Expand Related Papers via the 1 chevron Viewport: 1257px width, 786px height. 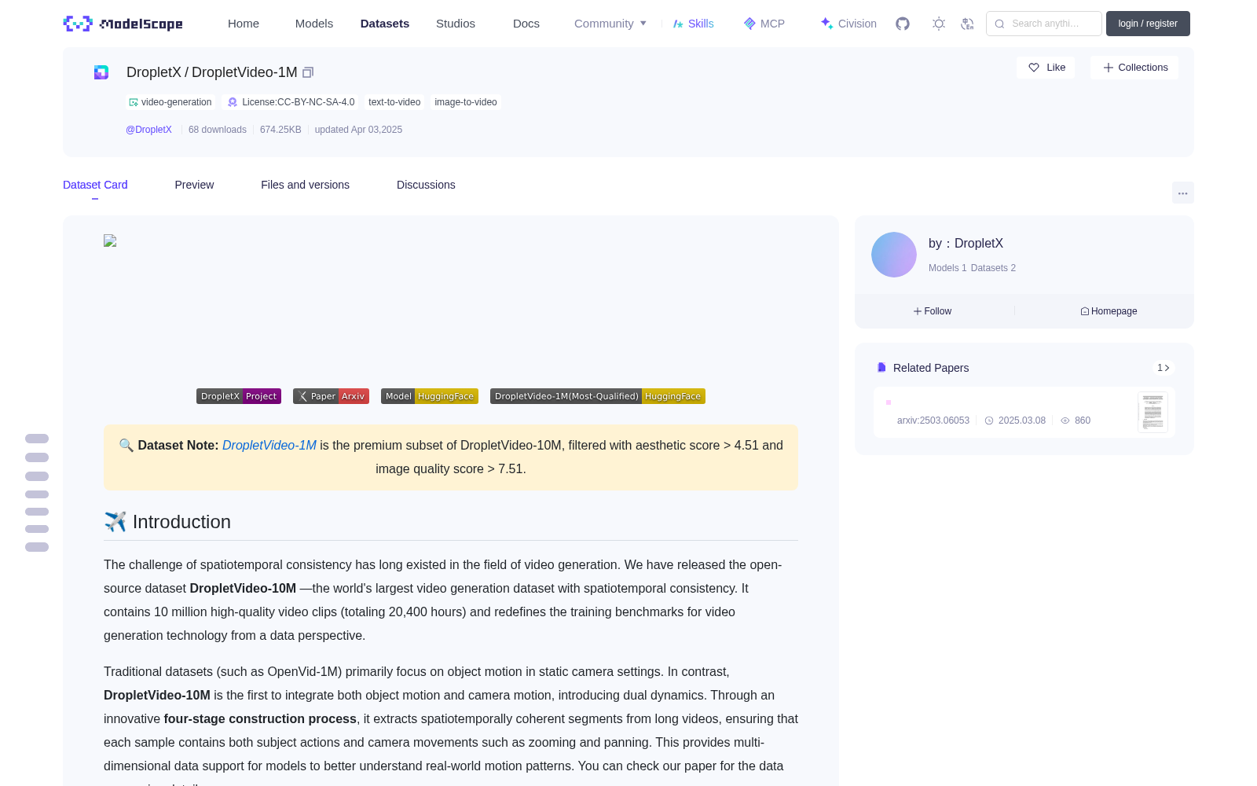click(1164, 368)
